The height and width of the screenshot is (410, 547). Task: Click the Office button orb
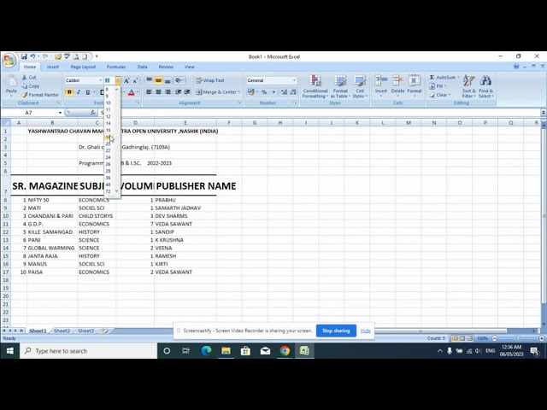point(9,61)
